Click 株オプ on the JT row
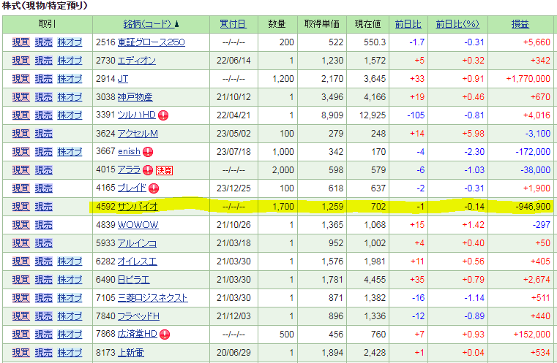The height and width of the screenshot is (363, 557). (70, 79)
